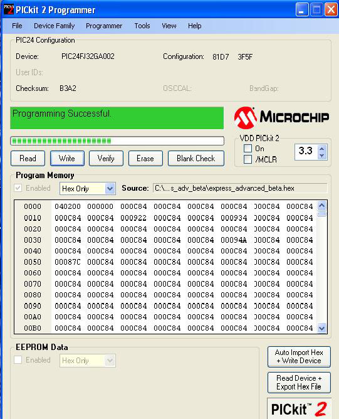Click the Microchip logo
339x419 pixels.
(281, 118)
